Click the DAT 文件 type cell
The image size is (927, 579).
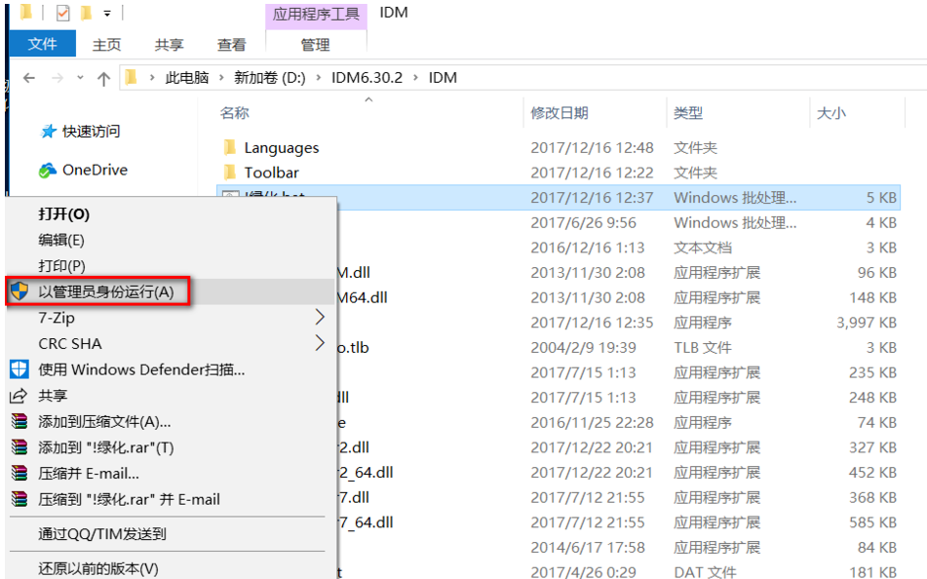point(705,572)
